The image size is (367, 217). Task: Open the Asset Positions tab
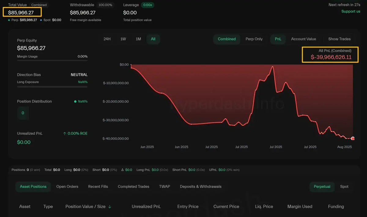click(x=33, y=186)
